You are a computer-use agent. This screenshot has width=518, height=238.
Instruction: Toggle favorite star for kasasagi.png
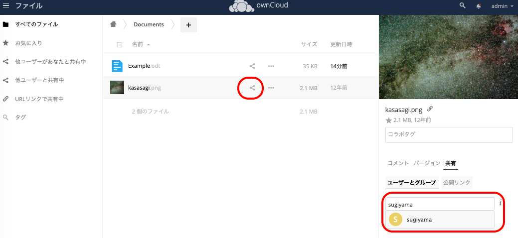coord(389,120)
